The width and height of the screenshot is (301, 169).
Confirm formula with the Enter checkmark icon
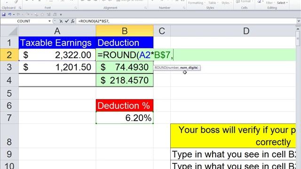pyautogui.click(x=67, y=21)
